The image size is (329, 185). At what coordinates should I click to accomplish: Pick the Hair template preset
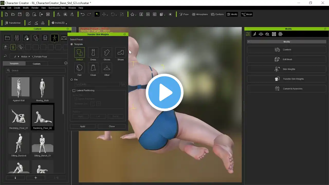[79, 68]
